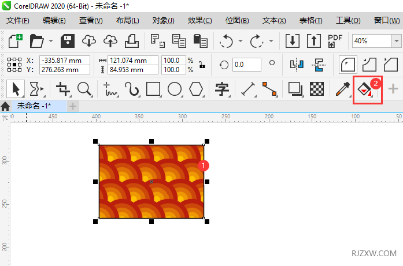The image size is (403, 266).
Task: Switch to the 未命名 -1* document tab
Action: (34, 106)
